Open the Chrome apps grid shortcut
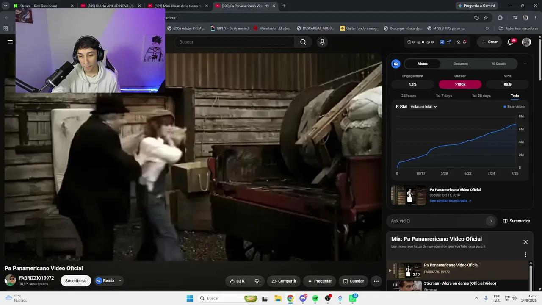542x305 pixels. (6, 28)
